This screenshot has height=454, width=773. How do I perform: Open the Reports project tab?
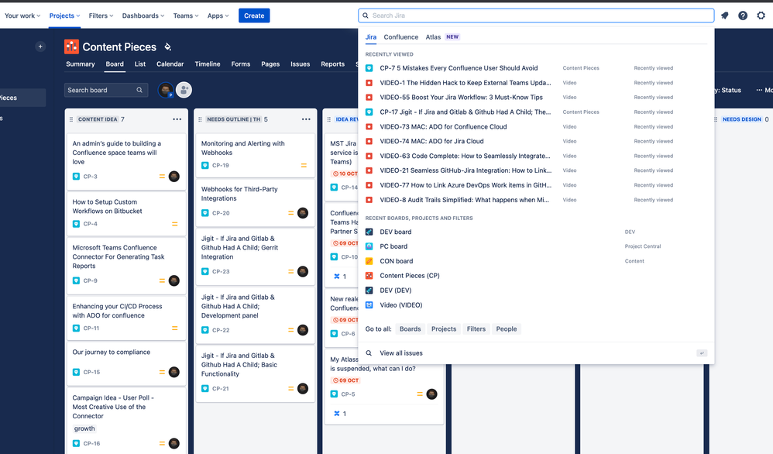[x=333, y=64]
